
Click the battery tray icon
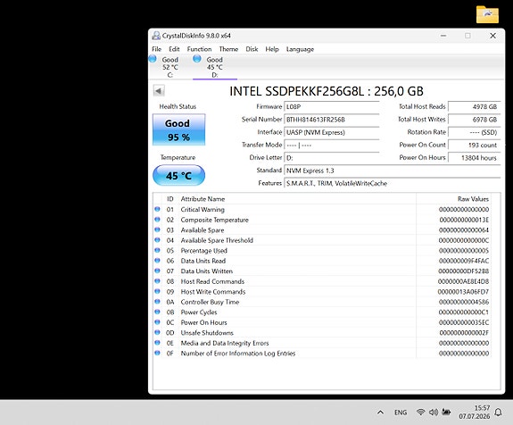(x=446, y=412)
